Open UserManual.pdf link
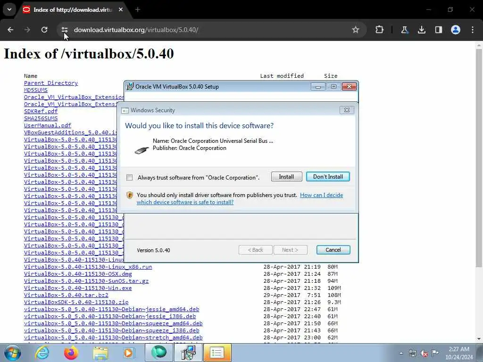The image size is (483, 362). pos(48,125)
